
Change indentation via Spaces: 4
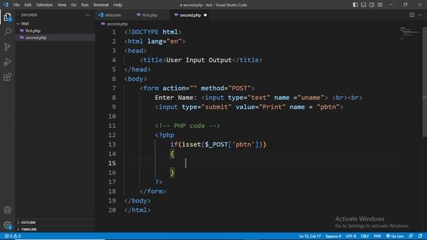click(333, 236)
